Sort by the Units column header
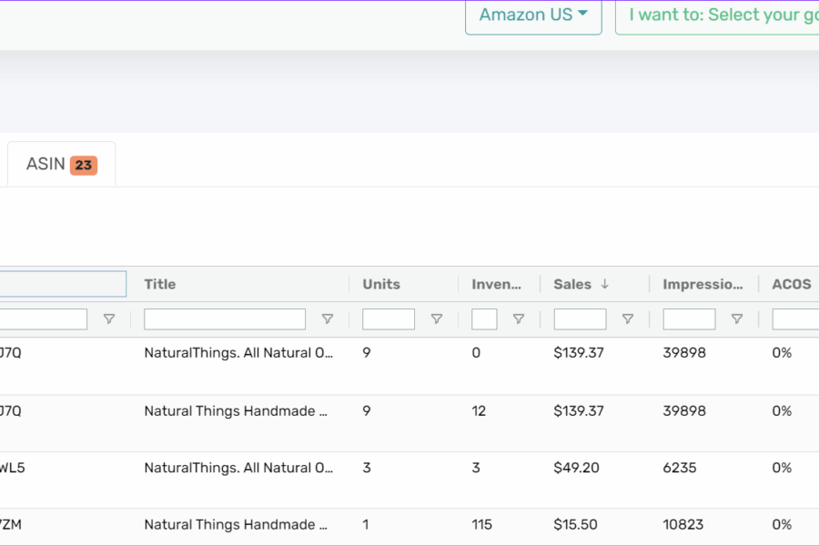819x546 pixels. [x=381, y=284]
